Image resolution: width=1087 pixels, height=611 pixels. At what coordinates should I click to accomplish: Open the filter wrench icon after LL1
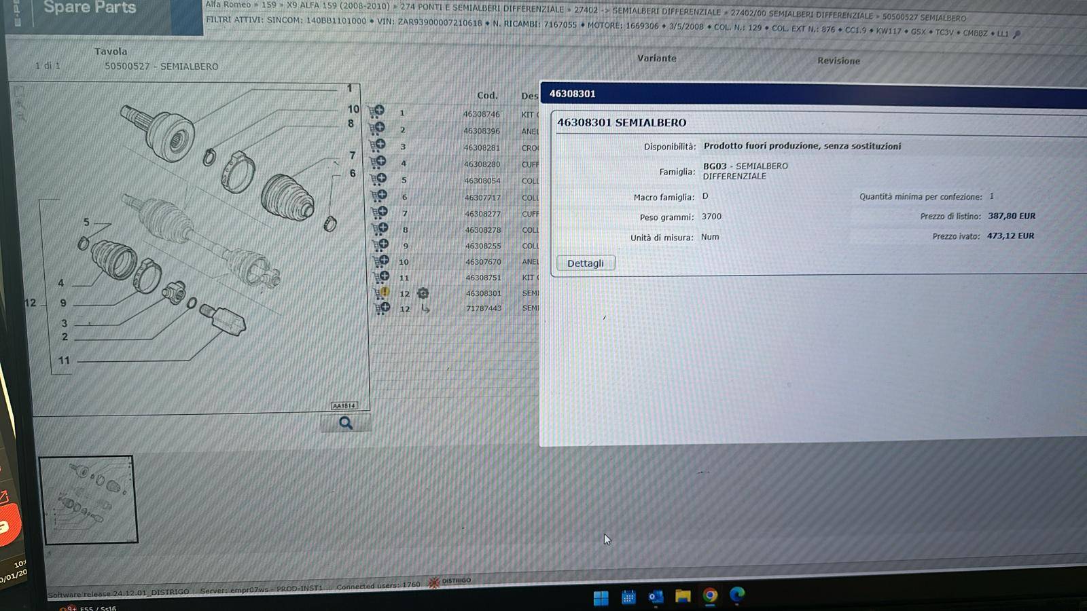coord(1016,34)
